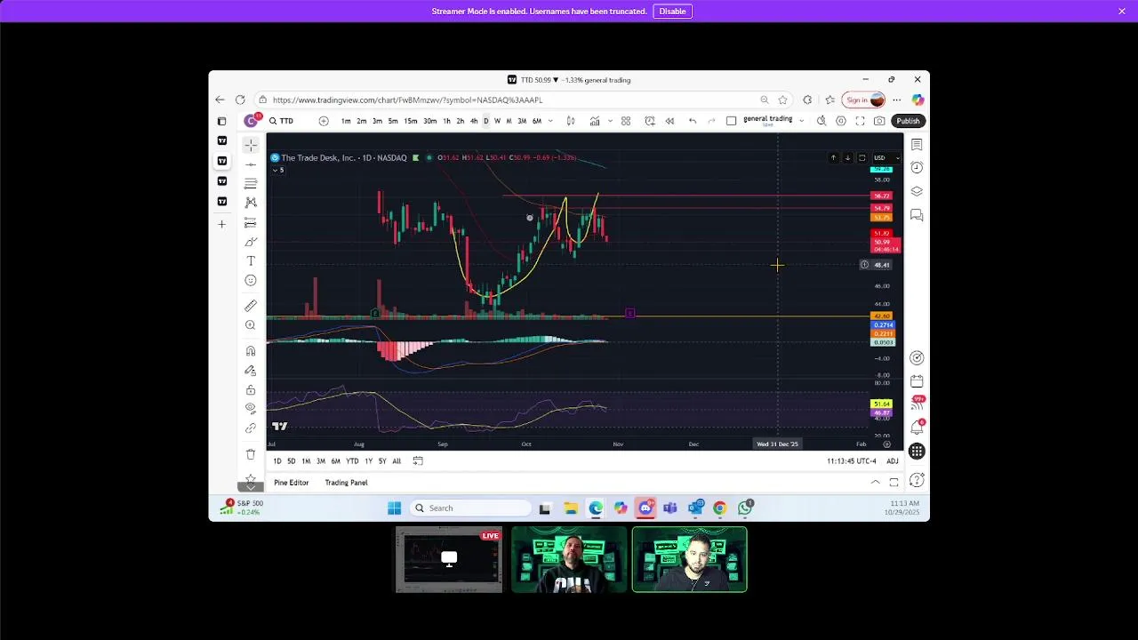Viewport: 1138px width, 640px height.
Task: Toggle ADJ adjusted price data
Action: tap(892, 461)
